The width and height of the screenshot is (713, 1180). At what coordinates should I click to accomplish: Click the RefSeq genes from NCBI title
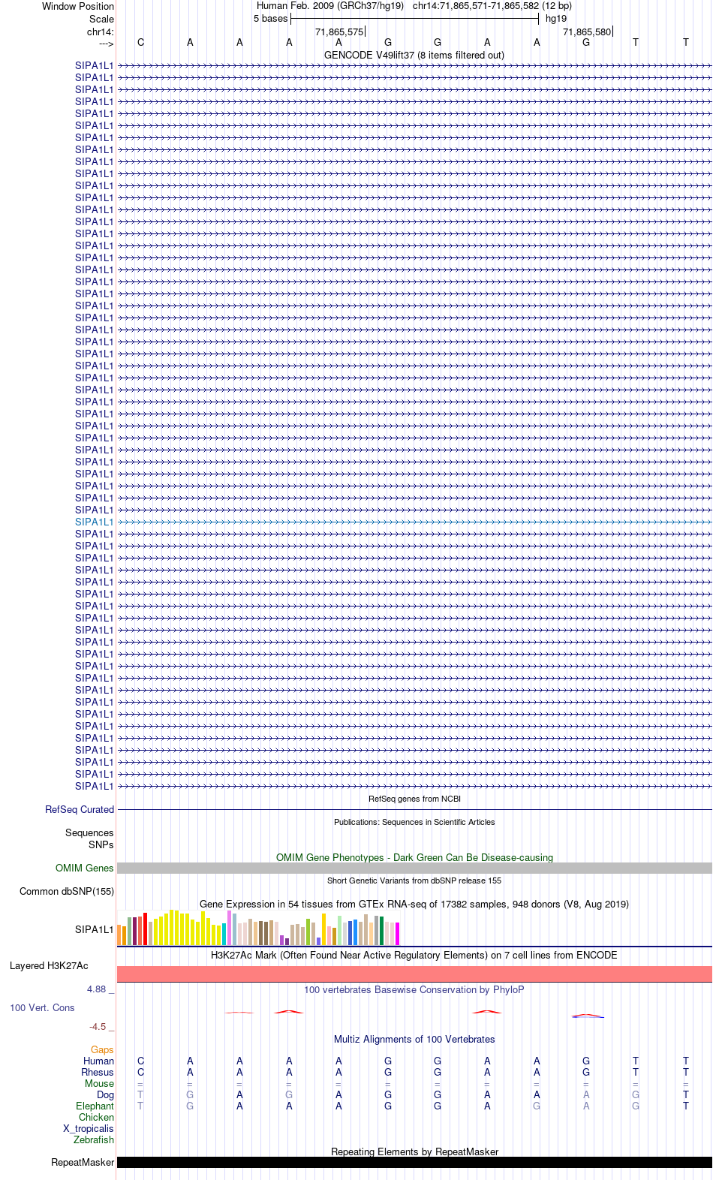[414, 799]
